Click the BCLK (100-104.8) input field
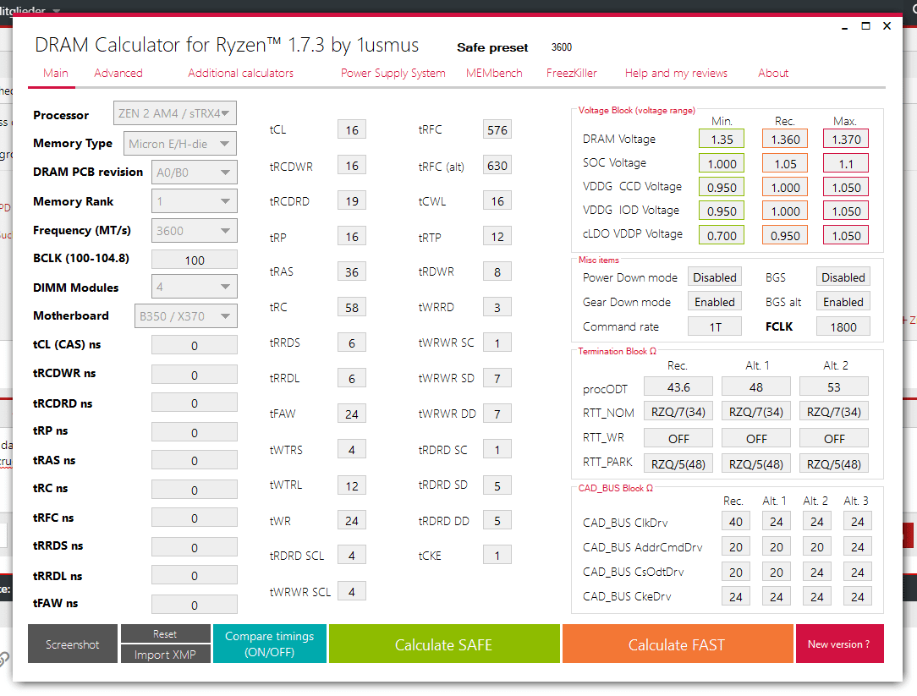917x696 pixels. click(195, 260)
